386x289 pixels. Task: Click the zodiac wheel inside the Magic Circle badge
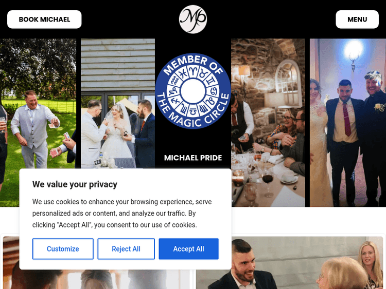(x=193, y=91)
